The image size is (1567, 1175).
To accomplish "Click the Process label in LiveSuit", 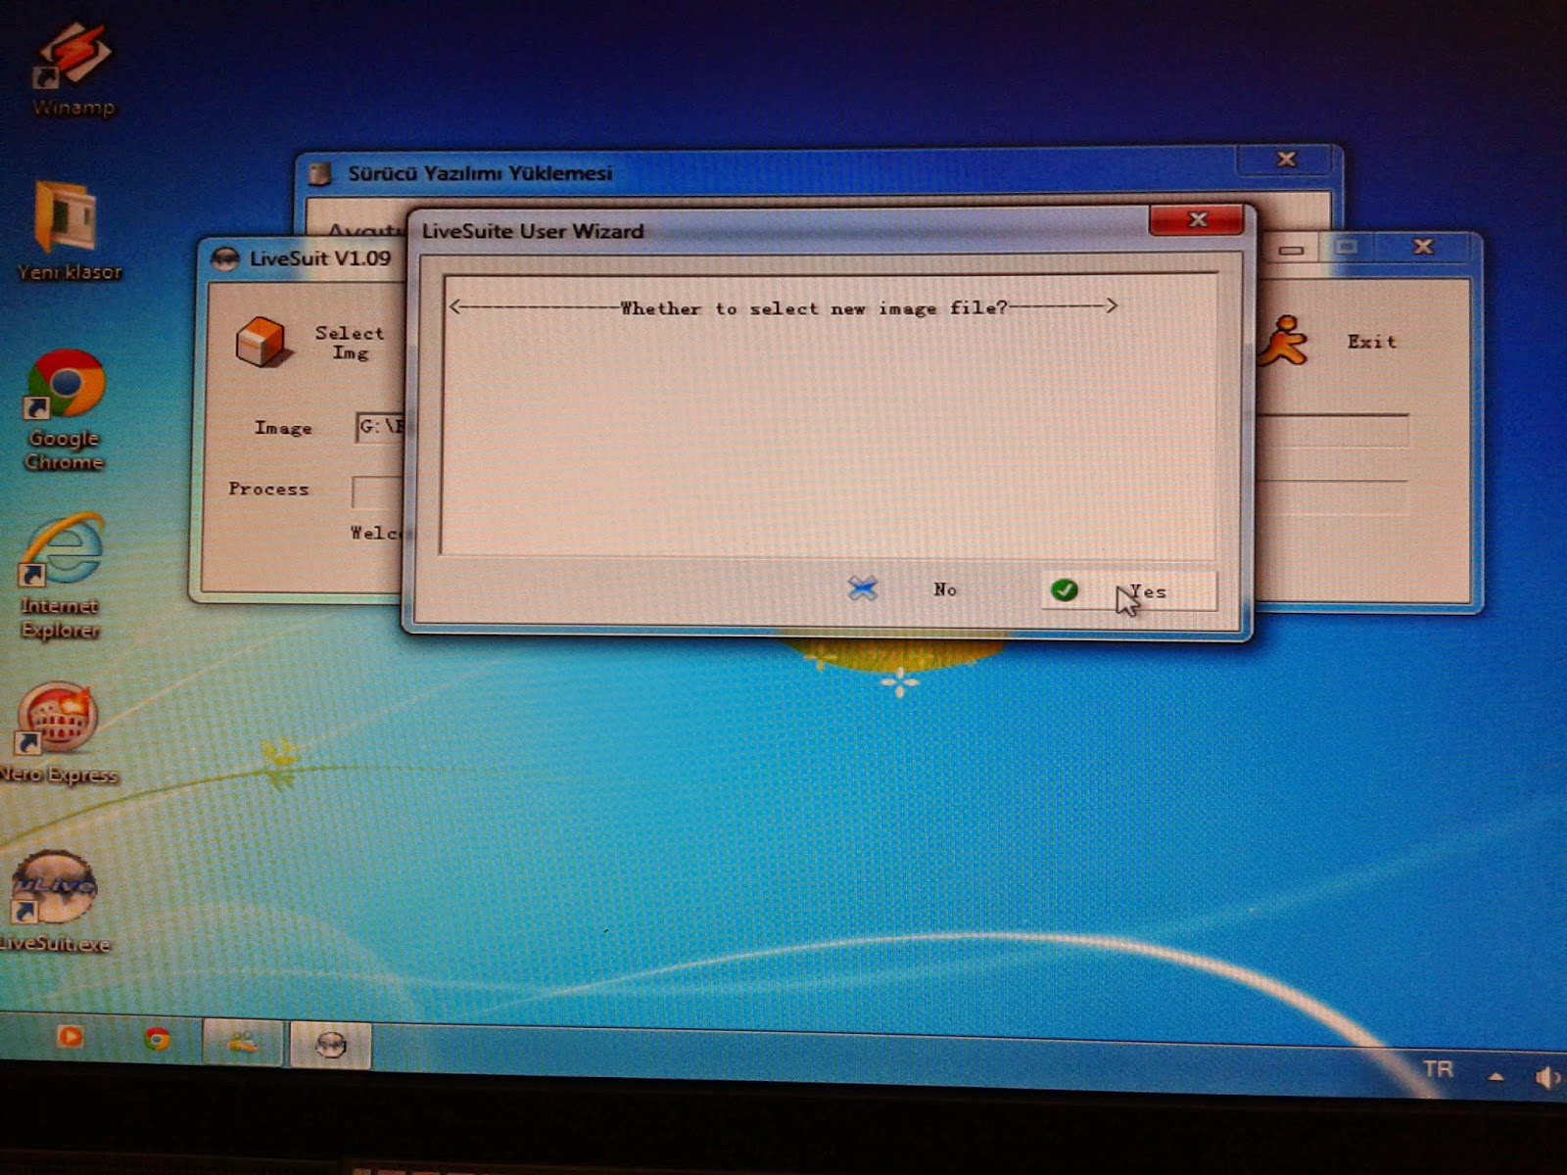I will (268, 489).
